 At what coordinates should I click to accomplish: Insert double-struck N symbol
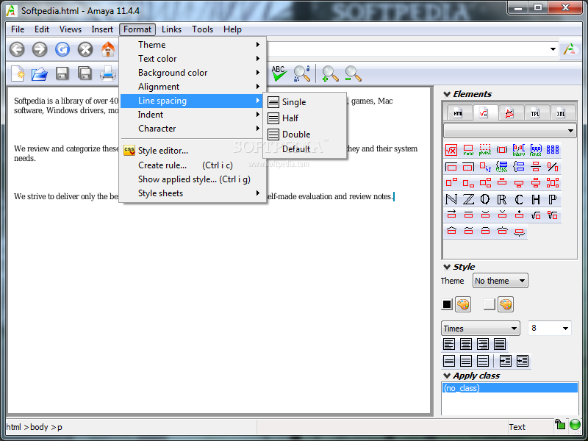click(451, 199)
